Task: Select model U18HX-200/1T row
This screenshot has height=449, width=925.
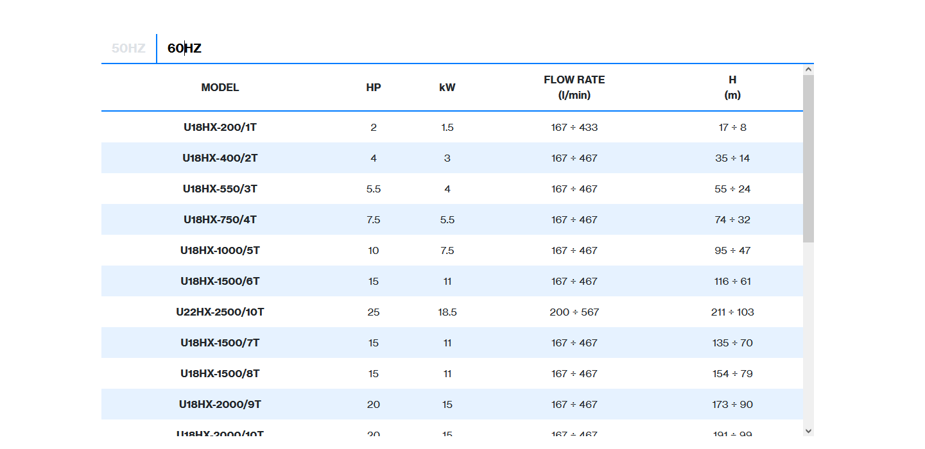Action: point(220,127)
